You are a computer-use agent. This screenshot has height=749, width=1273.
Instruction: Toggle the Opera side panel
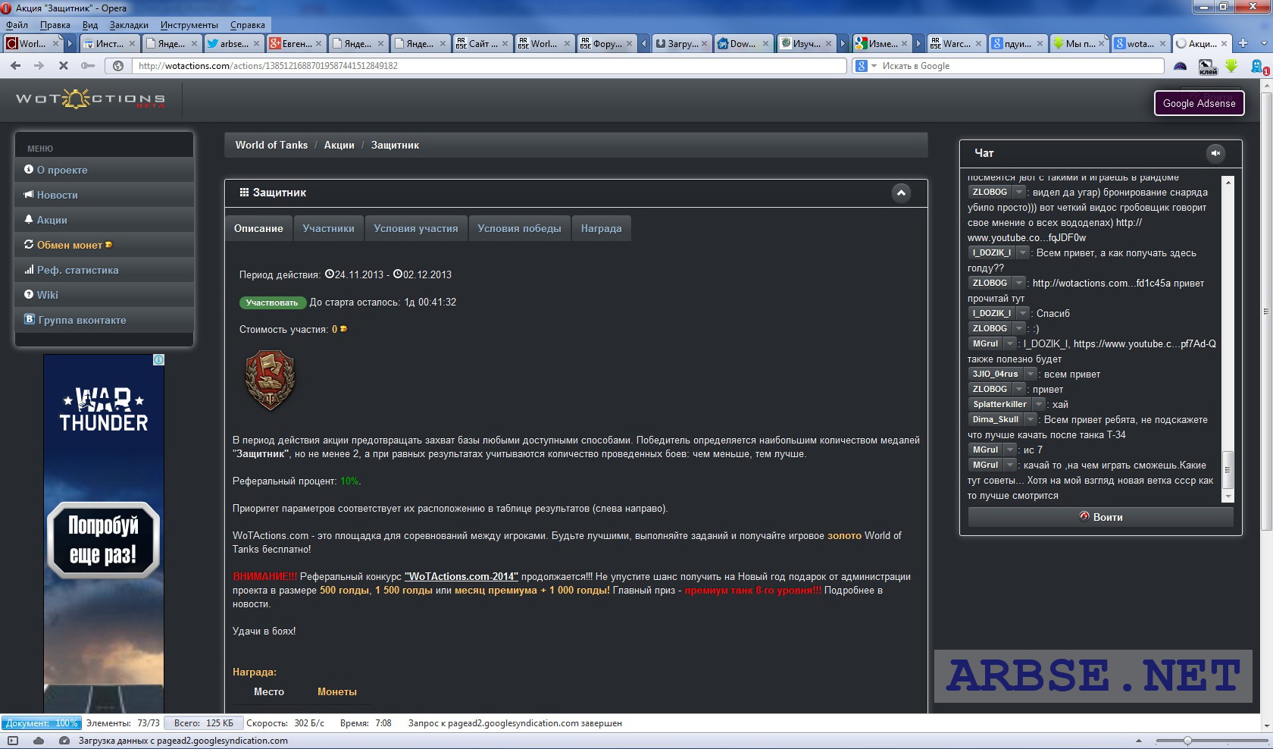click(x=12, y=741)
